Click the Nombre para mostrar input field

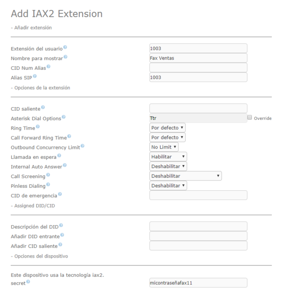tap(198, 58)
